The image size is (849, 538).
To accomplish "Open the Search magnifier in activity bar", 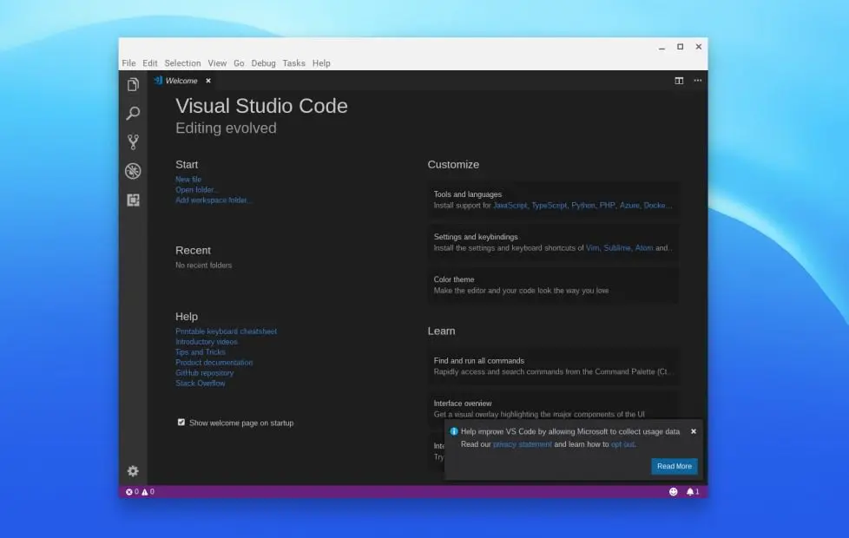I will [133, 114].
